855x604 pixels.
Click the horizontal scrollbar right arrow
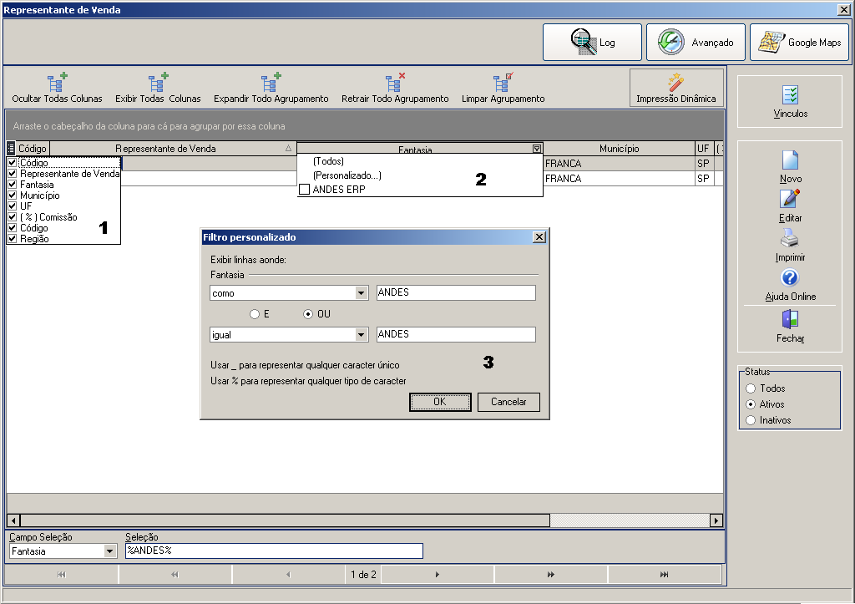716,520
